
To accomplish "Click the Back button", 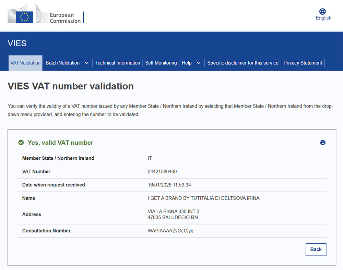I will pos(316,249).
